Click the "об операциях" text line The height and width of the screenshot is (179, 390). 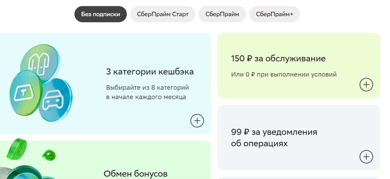(259, 143)
